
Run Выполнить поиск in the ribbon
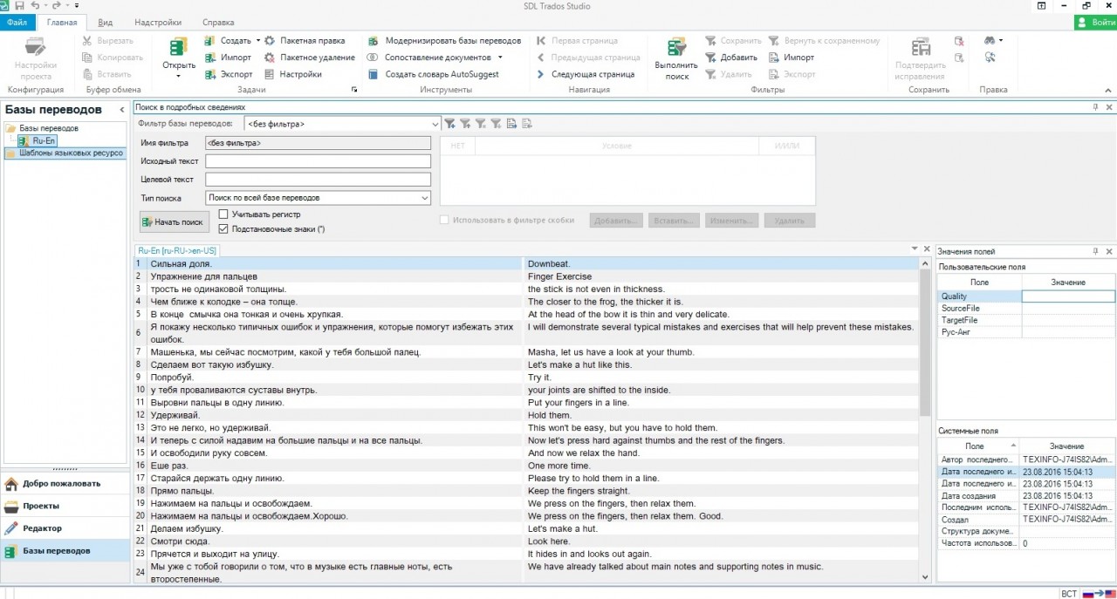pyautogui.click(x=676, y=58)
